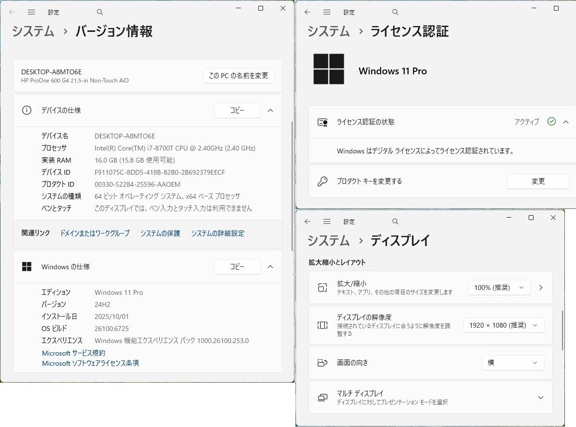Click the back arrow in the ライセンス認証 window
The height and width of the screenshot is (427, 576).
pyautogui.click(x=308, y=12)
